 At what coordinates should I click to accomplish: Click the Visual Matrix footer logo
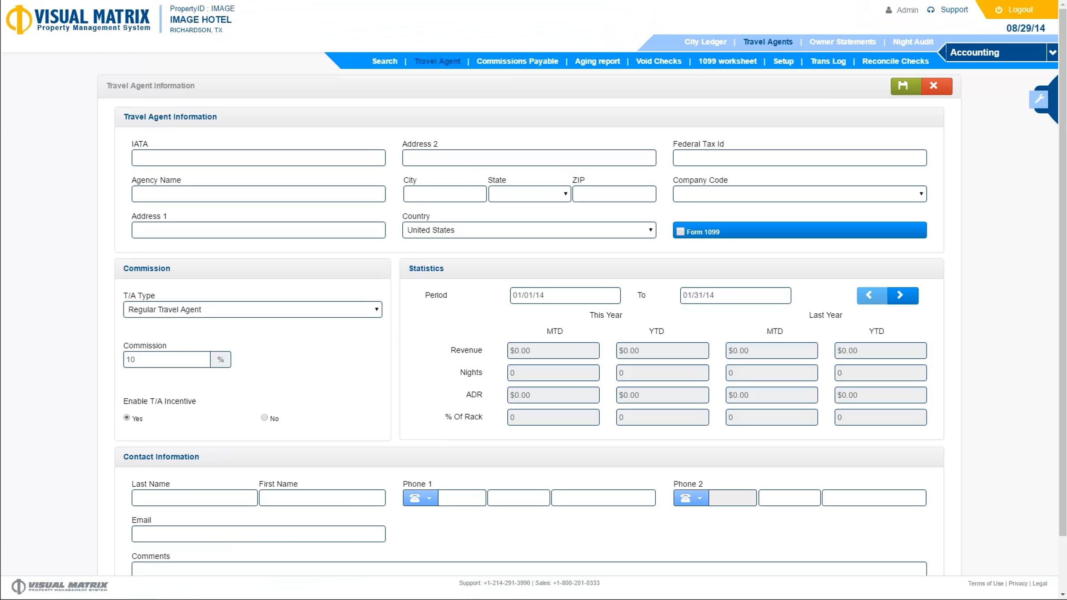60,586
